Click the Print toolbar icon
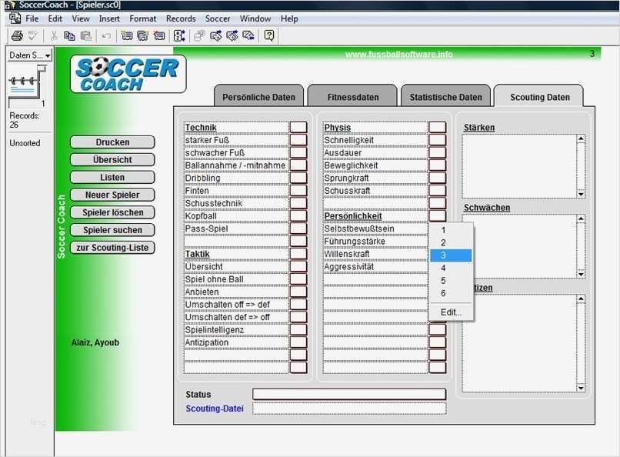This screenshot has height=457, width=620. tap(17, 36)
